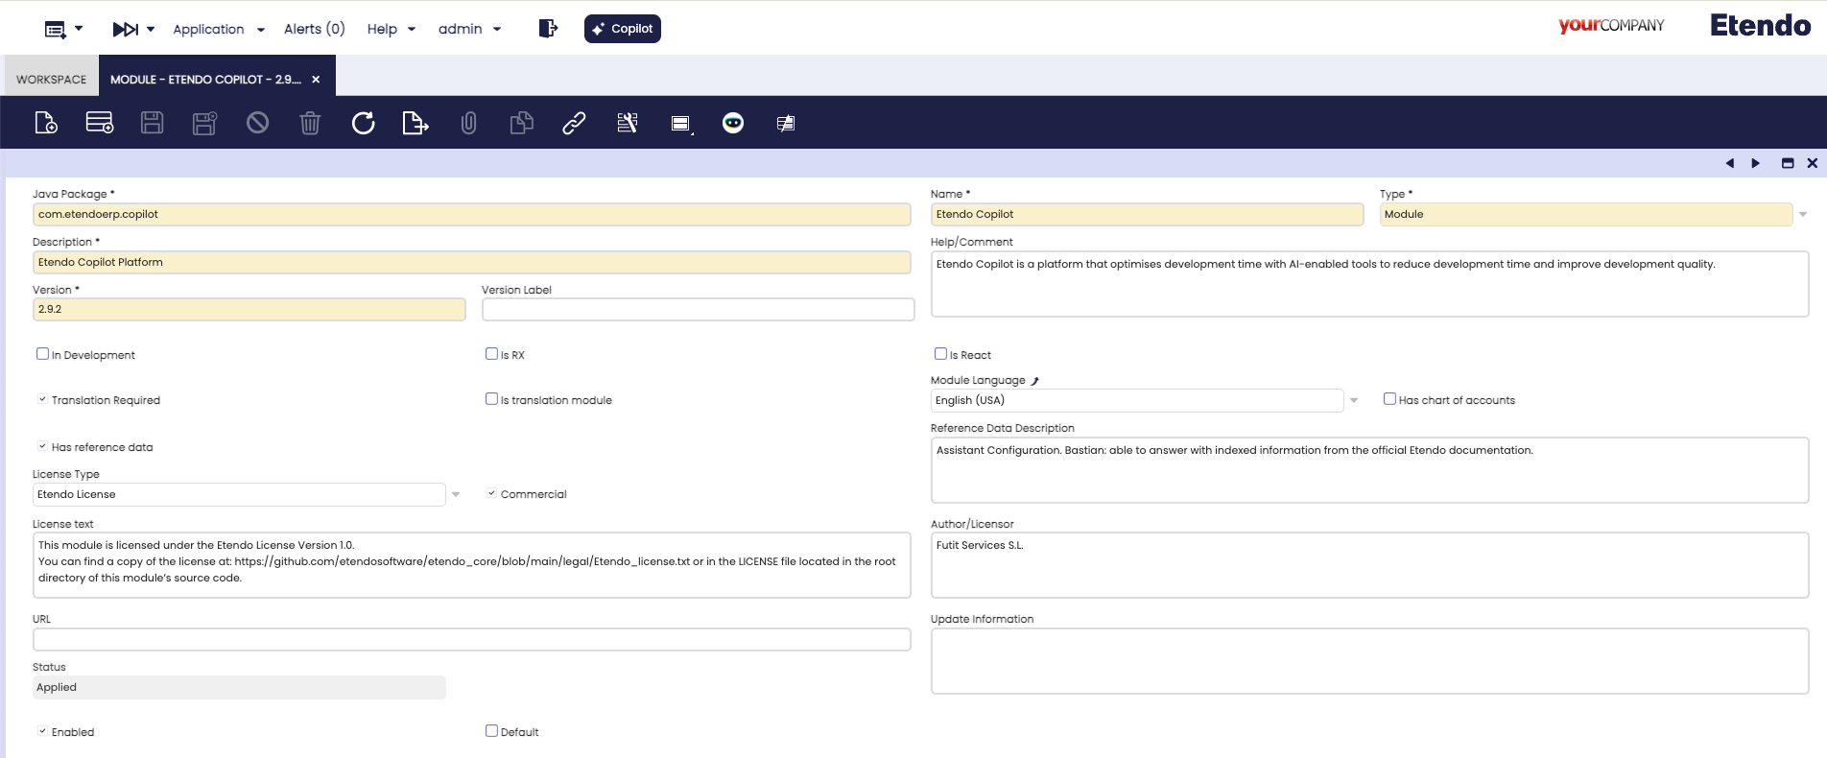Click the logout door icon
Screen dimensions: 1827x758
tap(548, 29)
